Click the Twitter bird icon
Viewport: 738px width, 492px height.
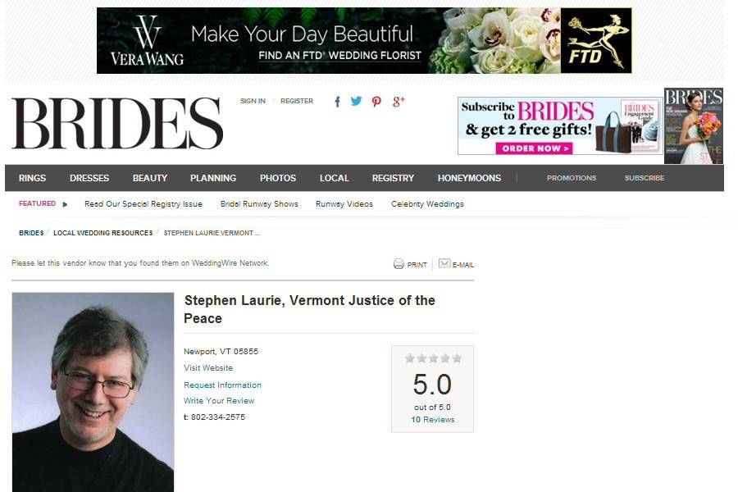(357, 101)
